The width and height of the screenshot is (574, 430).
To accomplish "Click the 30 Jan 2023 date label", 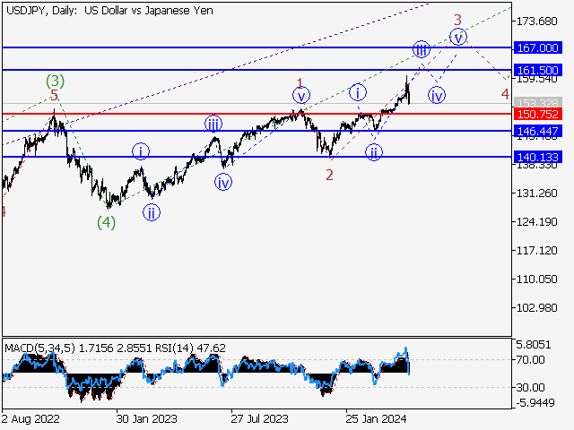I will coord(146,418).
